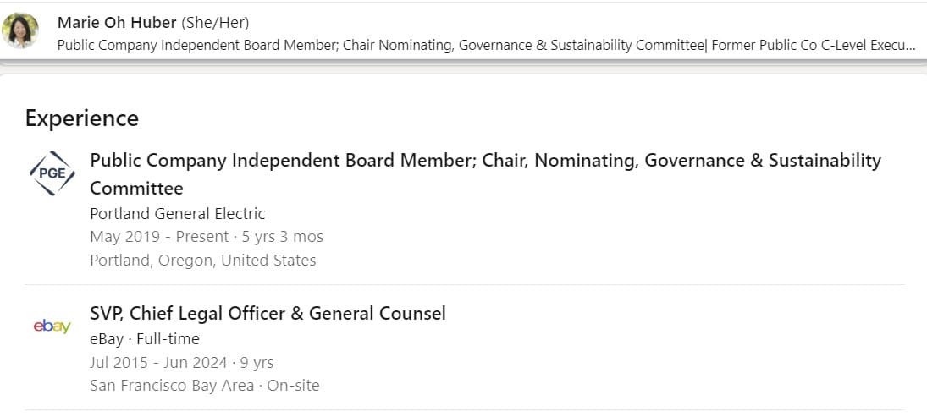Open the eBay company logo
927x417 pixels.
tap(52, 326)
